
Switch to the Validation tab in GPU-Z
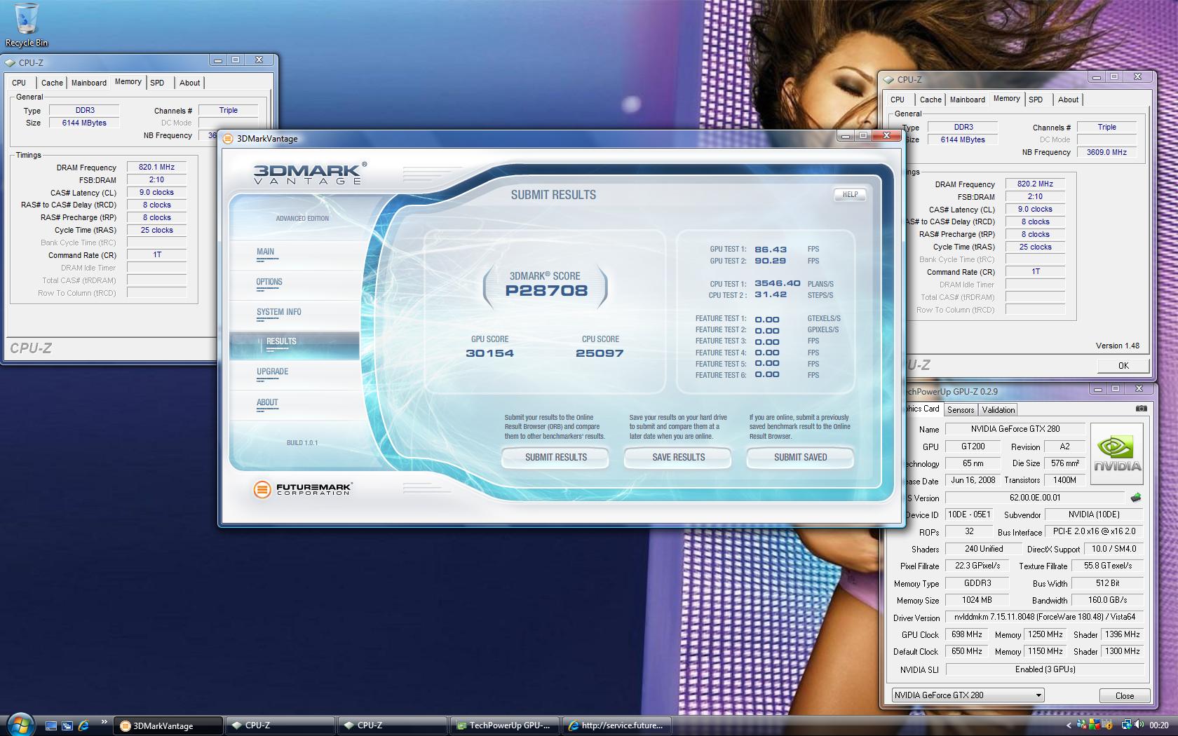point(998,410)
